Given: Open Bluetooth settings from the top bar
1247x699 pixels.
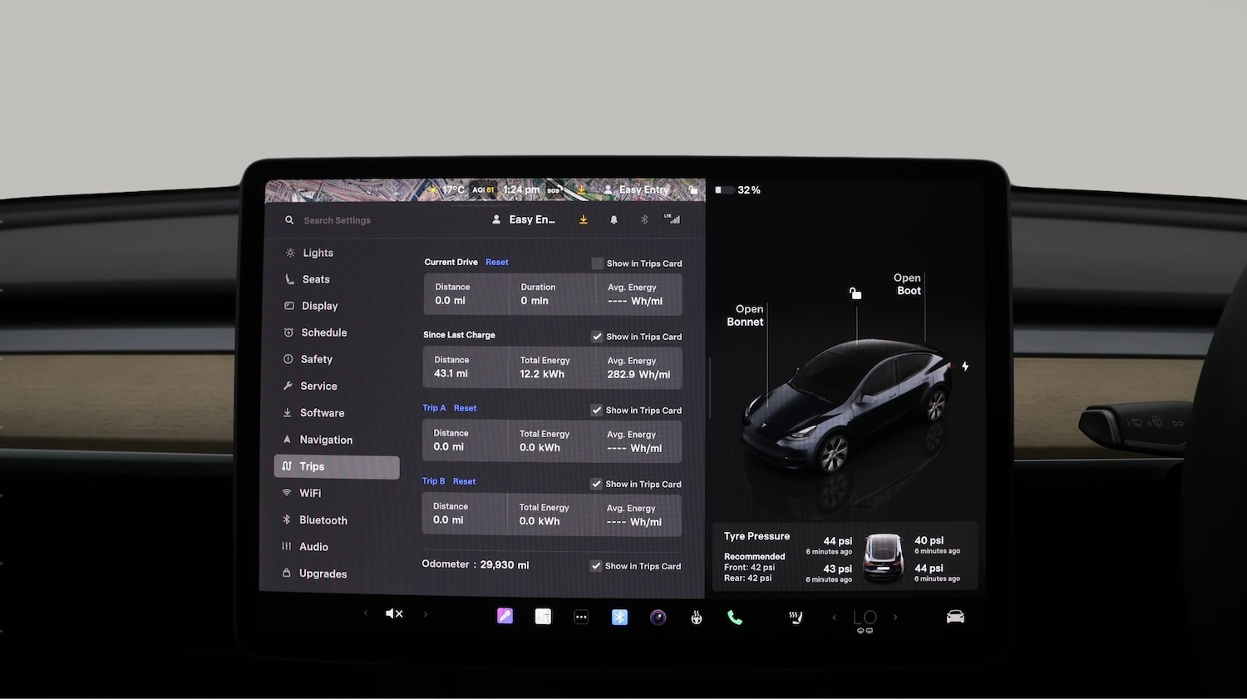Looking at the screenshot, I should (x=644, y=219).
